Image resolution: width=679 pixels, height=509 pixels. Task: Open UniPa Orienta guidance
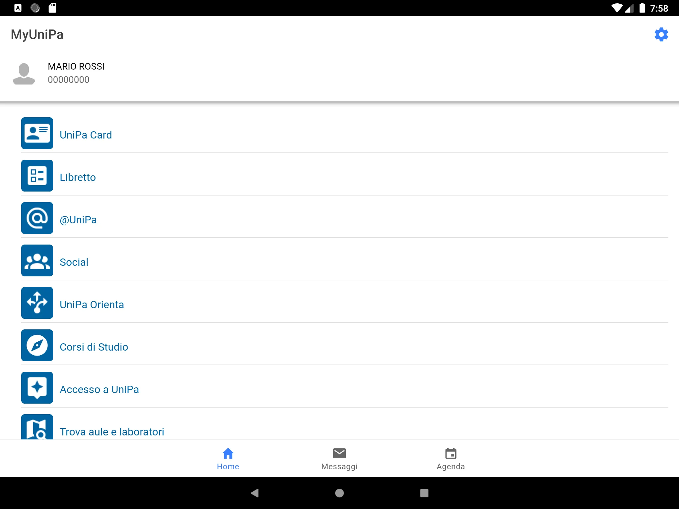92,304
